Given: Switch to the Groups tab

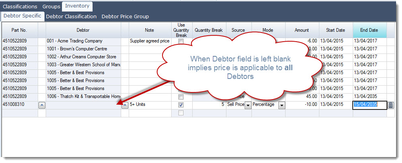Looking at the screenshot, I should pyautogui.click(x=51, y=6).
